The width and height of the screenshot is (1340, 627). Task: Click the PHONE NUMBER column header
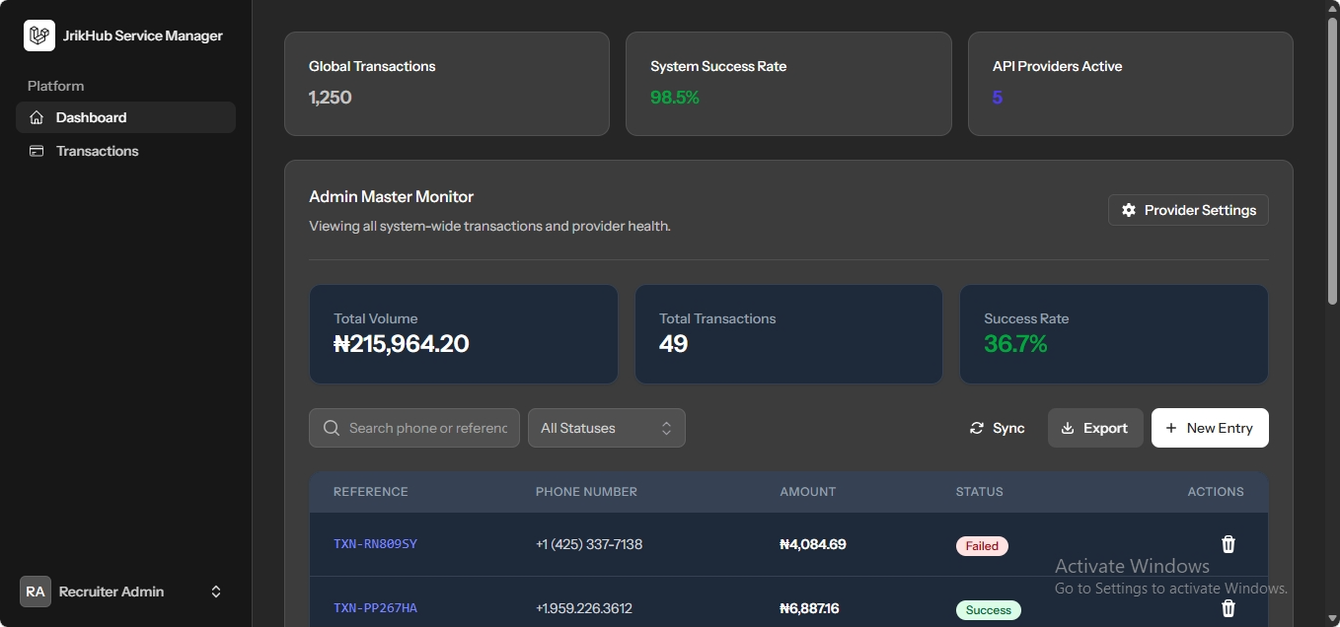(586, 491)
